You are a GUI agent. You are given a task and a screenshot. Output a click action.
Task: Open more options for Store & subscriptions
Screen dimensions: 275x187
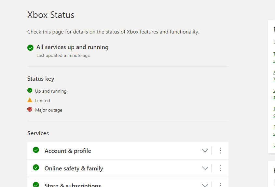click(x=220, y=184)
